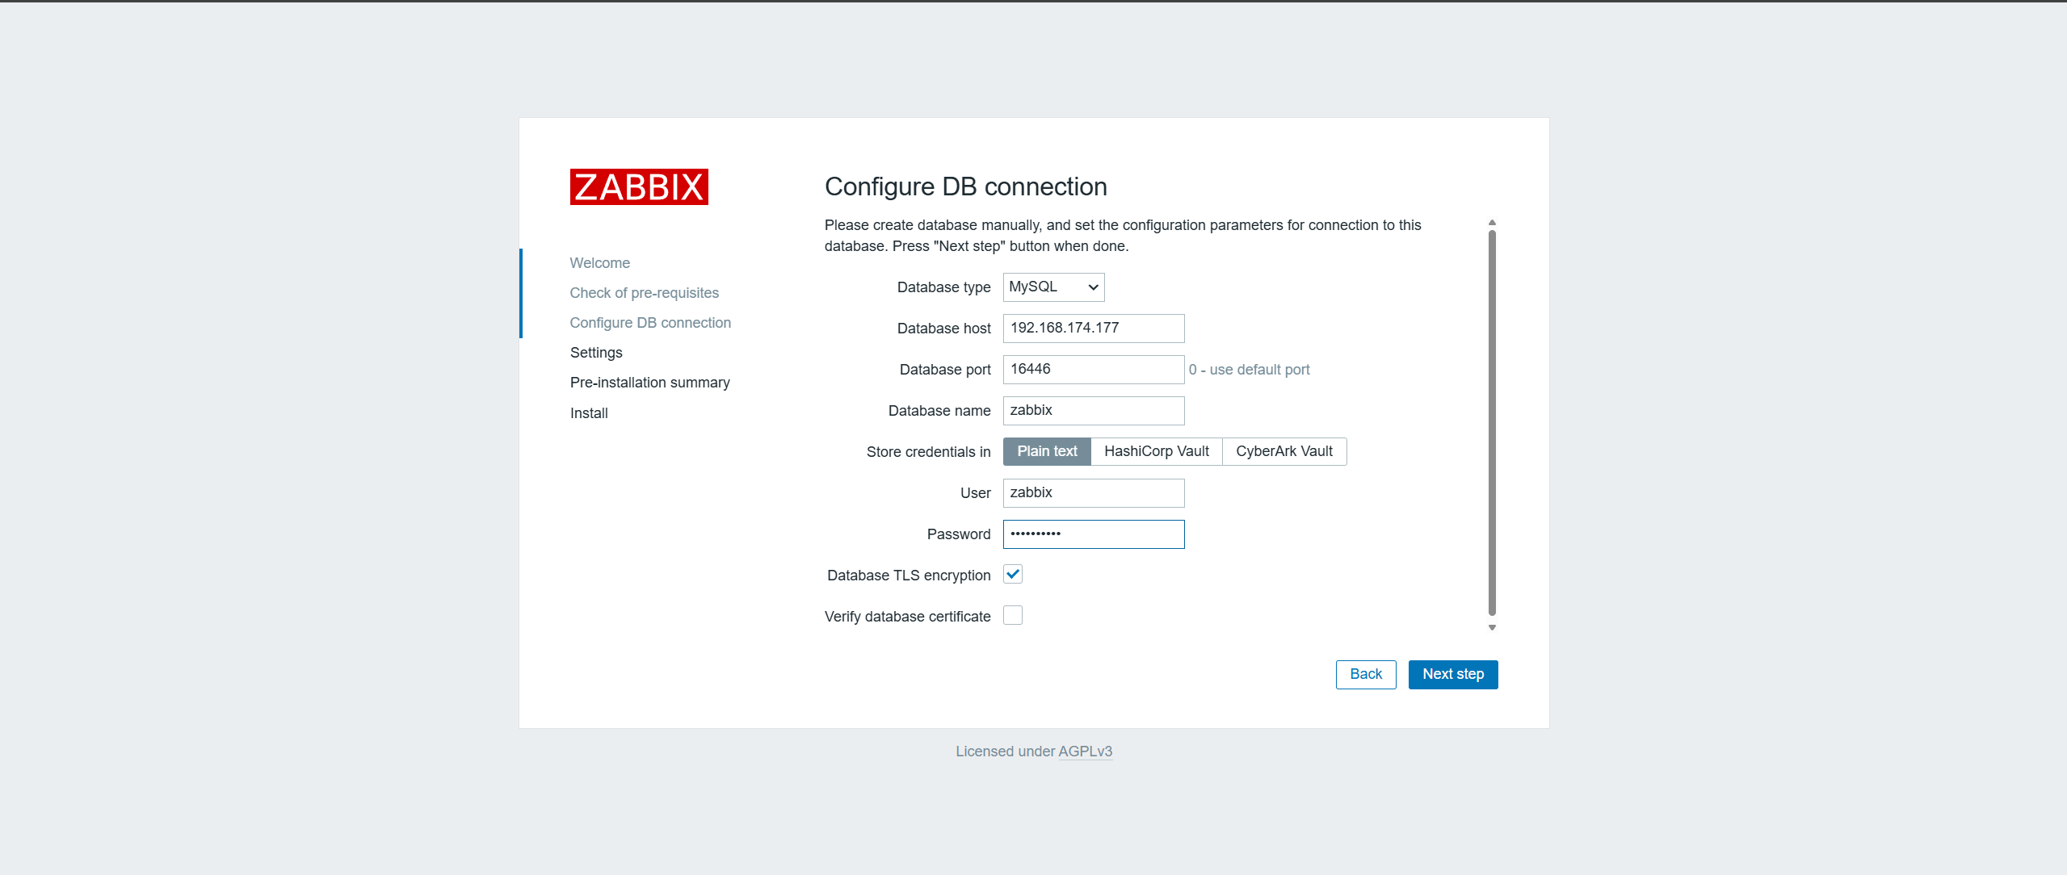Select the Install step in sidebar
The image size is (2067, 875).
point(589,413)
